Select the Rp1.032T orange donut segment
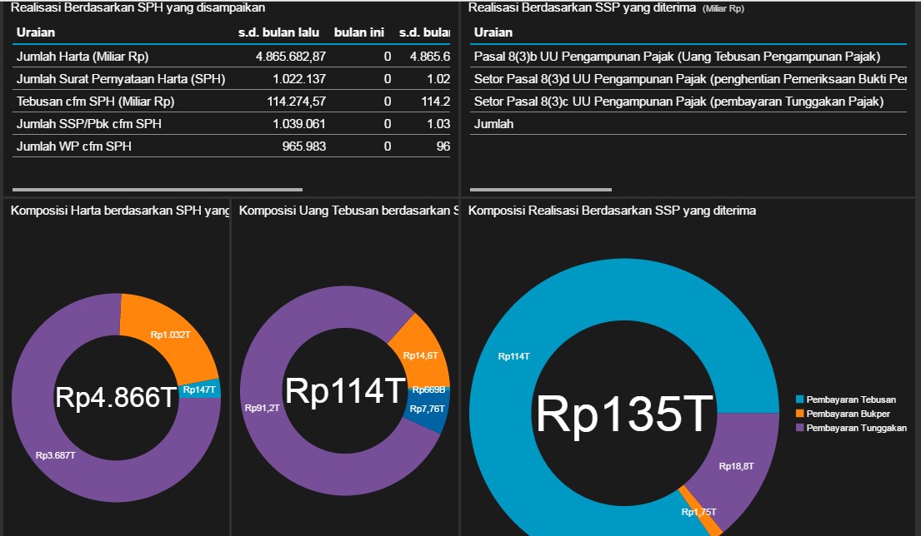Image resolution: width=921 pixels, height=536 pixels. point(170,335)
